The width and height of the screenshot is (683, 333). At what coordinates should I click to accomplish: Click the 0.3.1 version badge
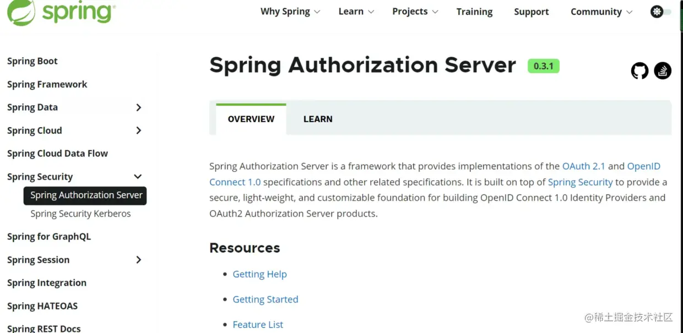coord(544,66)
